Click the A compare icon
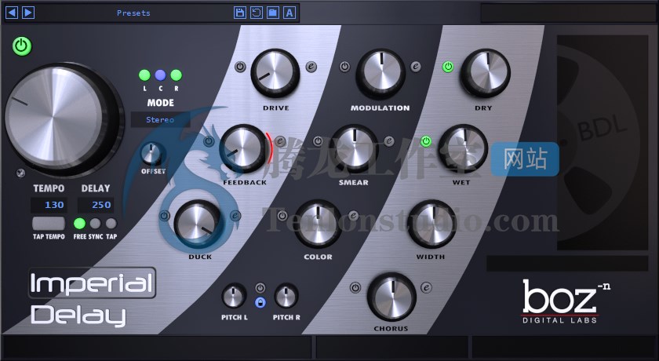Screen dimensions: 659x361 [x=289, y=13]
